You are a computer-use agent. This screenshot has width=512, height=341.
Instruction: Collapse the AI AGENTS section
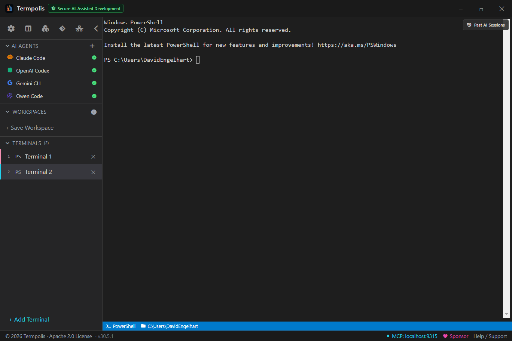[x=7, y=46]
